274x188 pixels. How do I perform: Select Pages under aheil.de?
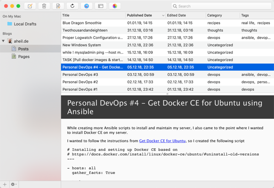[x=30, y=56]
